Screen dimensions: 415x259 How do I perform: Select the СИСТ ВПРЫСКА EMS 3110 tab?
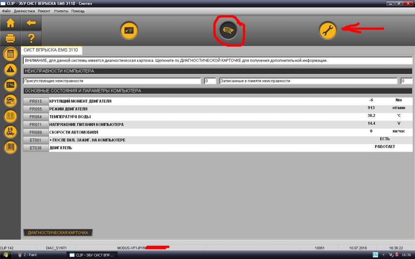(x=51, y=50)
